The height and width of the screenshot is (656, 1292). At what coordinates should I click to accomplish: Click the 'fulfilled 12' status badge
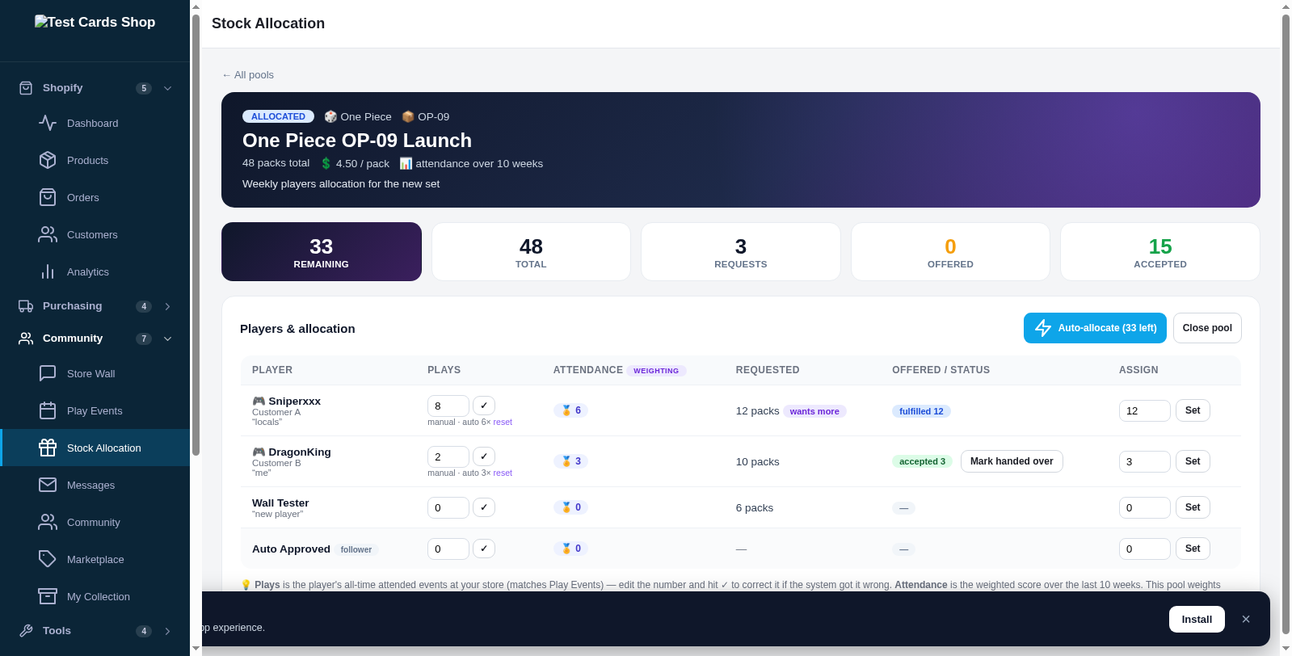tap(921, 411)
